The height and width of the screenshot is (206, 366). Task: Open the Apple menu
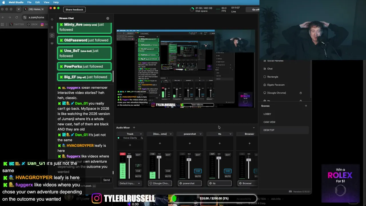coord(4,2)
